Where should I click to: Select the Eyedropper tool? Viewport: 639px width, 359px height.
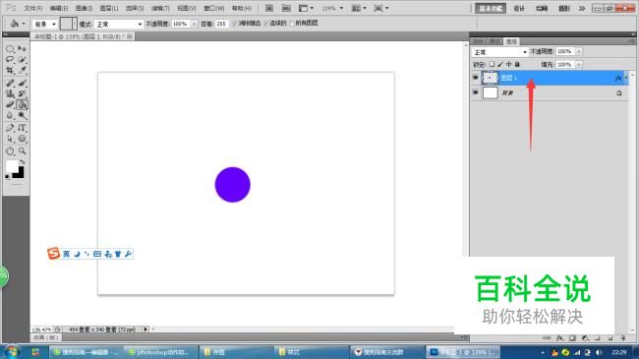coord(22,71)
